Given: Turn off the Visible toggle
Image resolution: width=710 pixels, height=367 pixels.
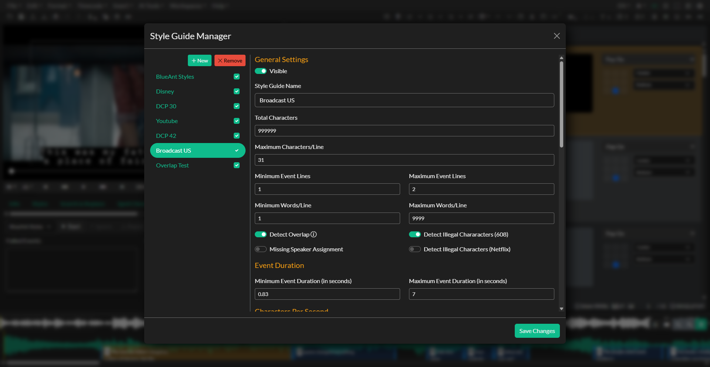Looking at the screenshot, I should pos(261,71).
